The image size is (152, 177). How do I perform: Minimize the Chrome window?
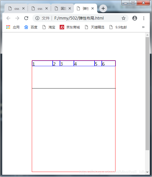[125, 3]
